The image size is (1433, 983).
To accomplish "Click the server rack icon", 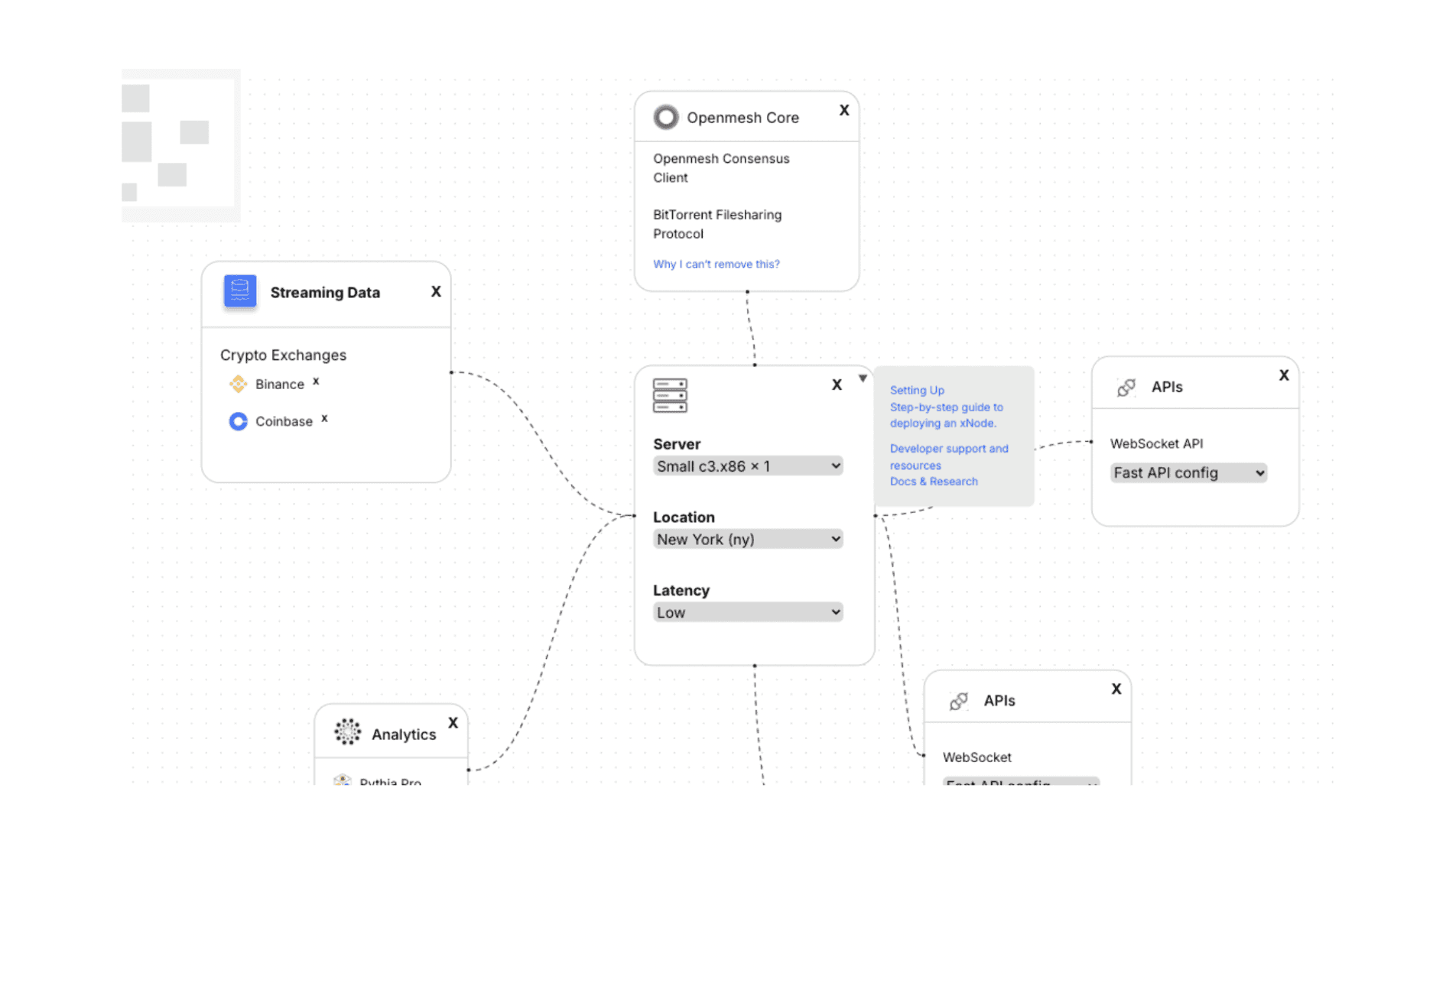I will (670, 395).
